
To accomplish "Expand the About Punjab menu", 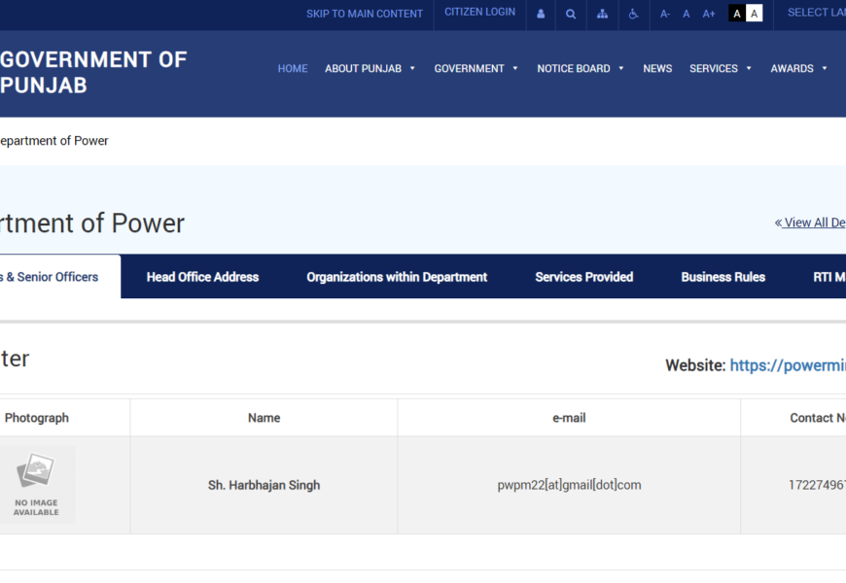I will coord(370,69).
